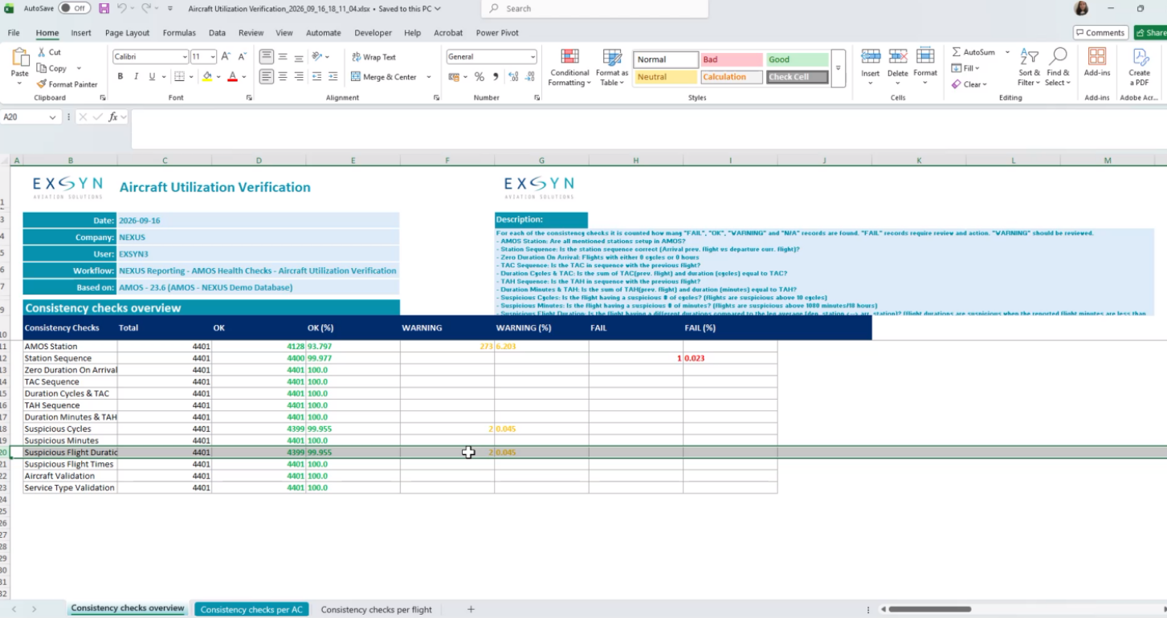This screenshot has height=618, width=1167.
Task: Open the Insert ribbon tab
Action: (81, 33)
